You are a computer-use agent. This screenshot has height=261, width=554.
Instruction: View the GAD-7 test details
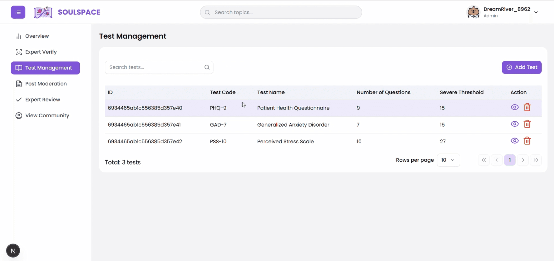pyautogui.click(x=514, y=124)
